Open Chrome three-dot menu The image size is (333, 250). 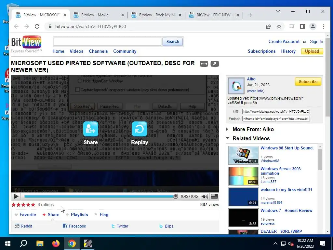(323, 26)
